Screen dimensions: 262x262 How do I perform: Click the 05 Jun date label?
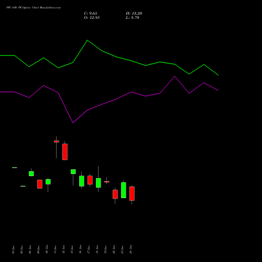tap(21, 249)
